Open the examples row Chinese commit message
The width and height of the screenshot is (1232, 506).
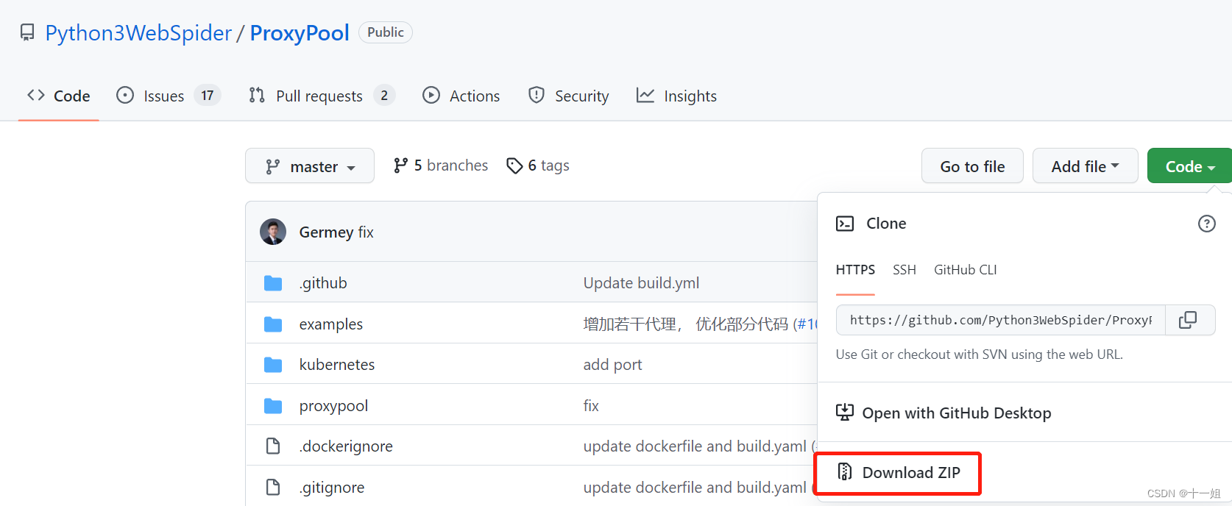(687, 324)
